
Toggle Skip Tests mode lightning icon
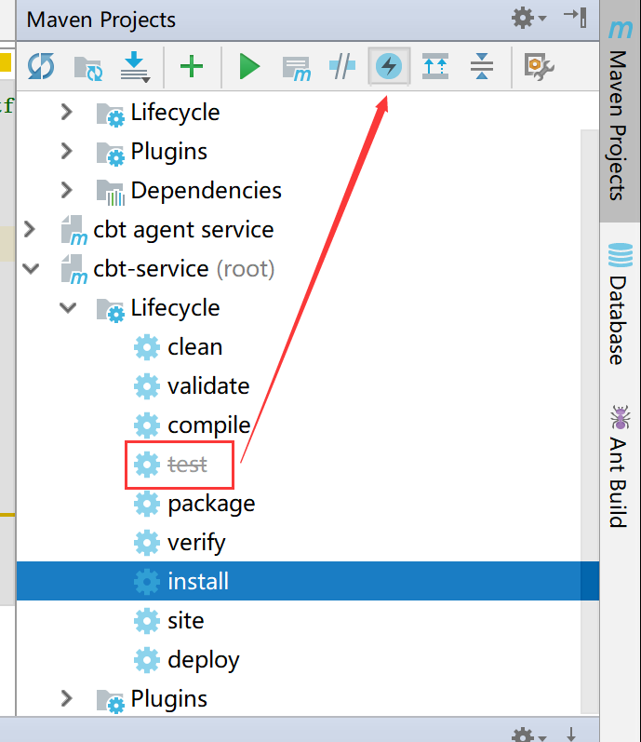pyautogui.click(x=389, y=66)
